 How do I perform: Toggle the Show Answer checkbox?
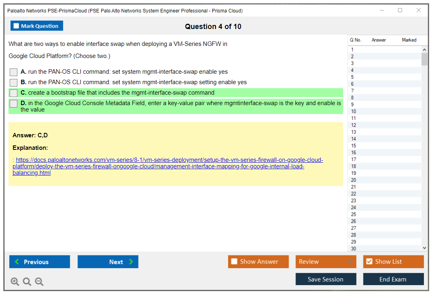pos(234,262)
